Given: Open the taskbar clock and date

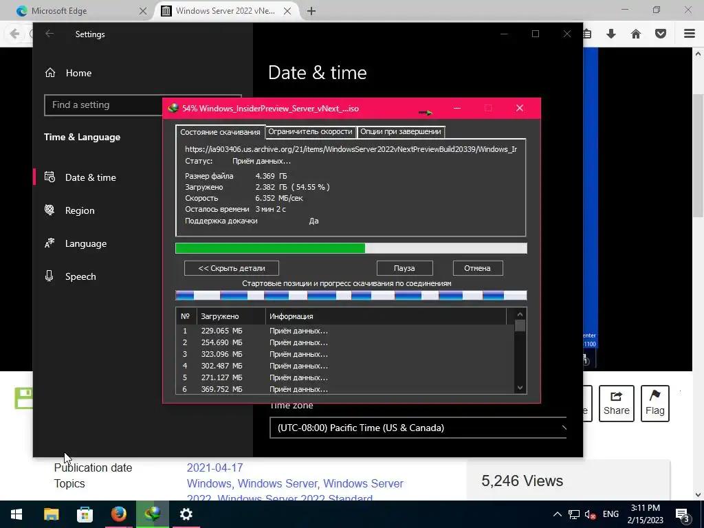Looking at the screenshot, I should coord(645,514).
